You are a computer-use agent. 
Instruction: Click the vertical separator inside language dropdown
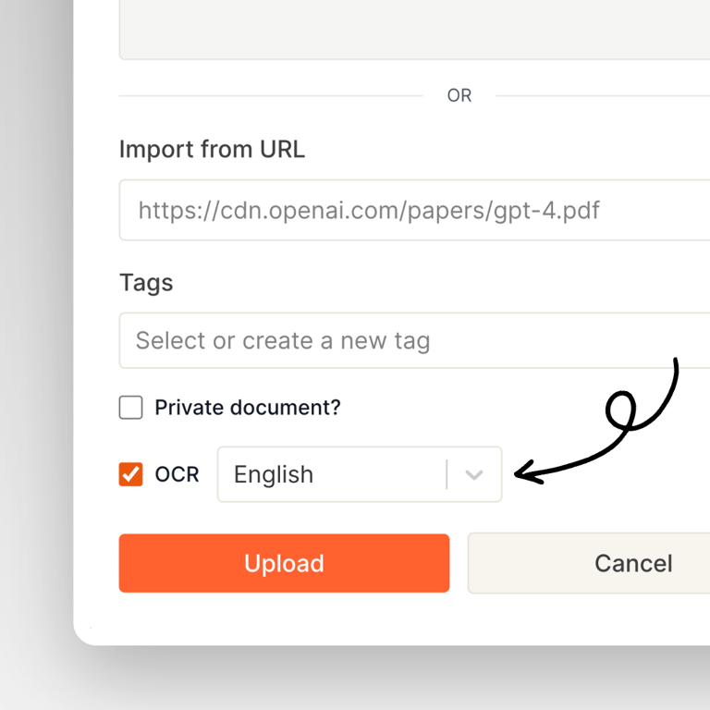[x=447, y=474]
